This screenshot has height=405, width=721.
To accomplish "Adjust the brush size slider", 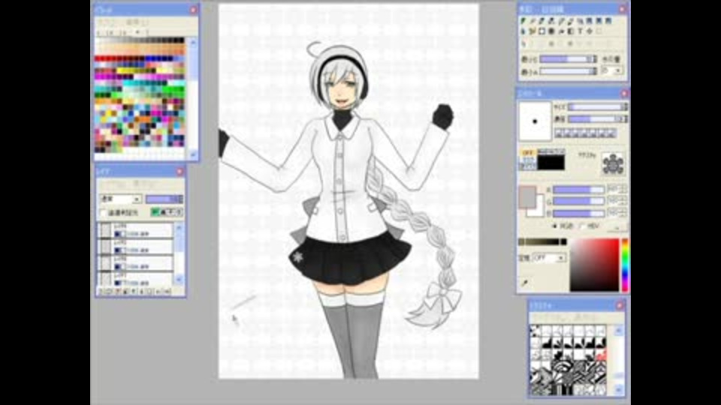I will 598,107.
